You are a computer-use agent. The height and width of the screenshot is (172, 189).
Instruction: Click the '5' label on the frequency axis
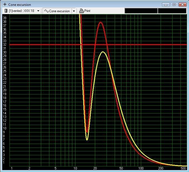[x=55, y=168]
